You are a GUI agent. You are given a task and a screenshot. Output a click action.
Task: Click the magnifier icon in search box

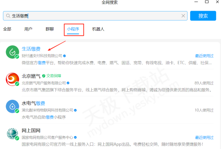point(8,16)
